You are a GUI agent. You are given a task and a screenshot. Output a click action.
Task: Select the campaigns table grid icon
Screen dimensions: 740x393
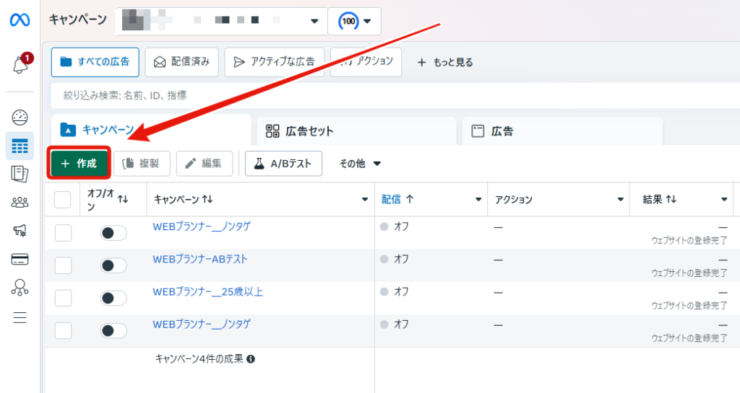click(x=20, y=146)
